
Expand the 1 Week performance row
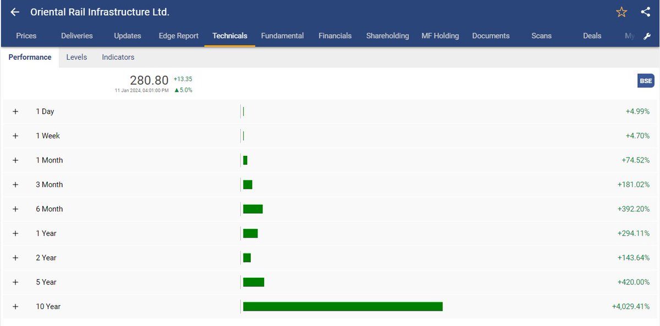tap(15, 136)
